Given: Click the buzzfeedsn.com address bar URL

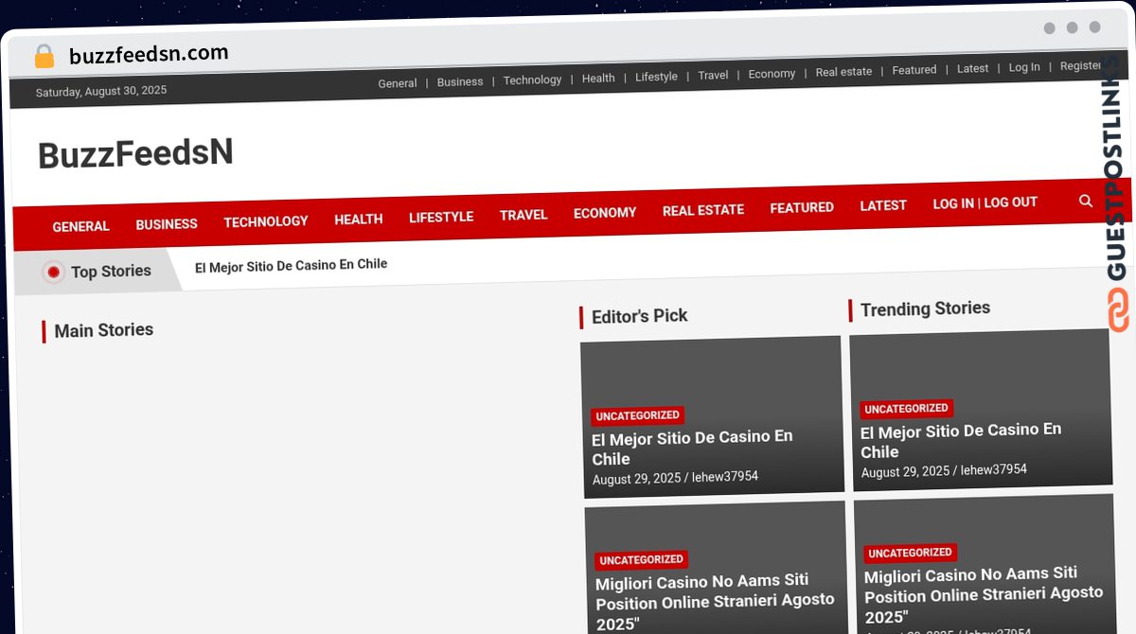Looking at the screenshot, I should (149, 55).
